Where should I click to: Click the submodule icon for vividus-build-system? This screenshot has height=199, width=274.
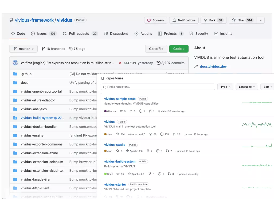(x=15, y=118)
